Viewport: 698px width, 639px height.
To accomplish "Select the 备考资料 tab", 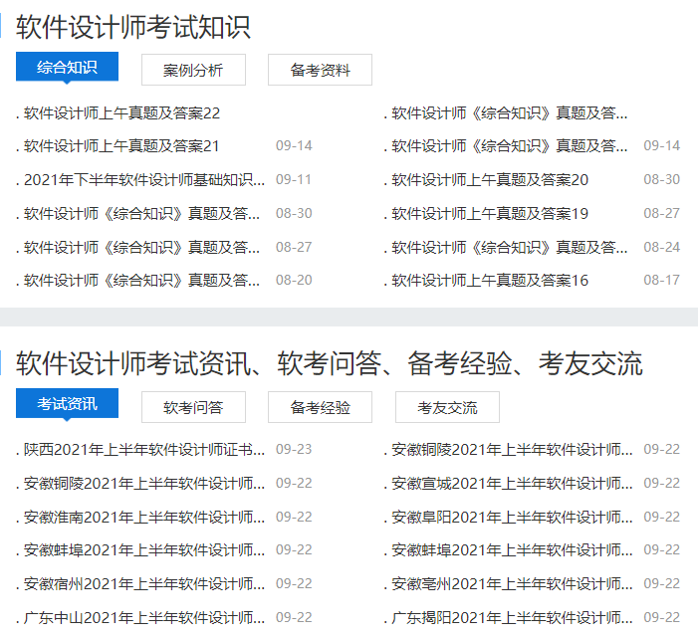I will click(320, 70).
